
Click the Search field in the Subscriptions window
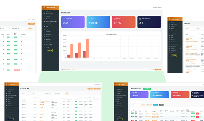(x=26, y=93)
